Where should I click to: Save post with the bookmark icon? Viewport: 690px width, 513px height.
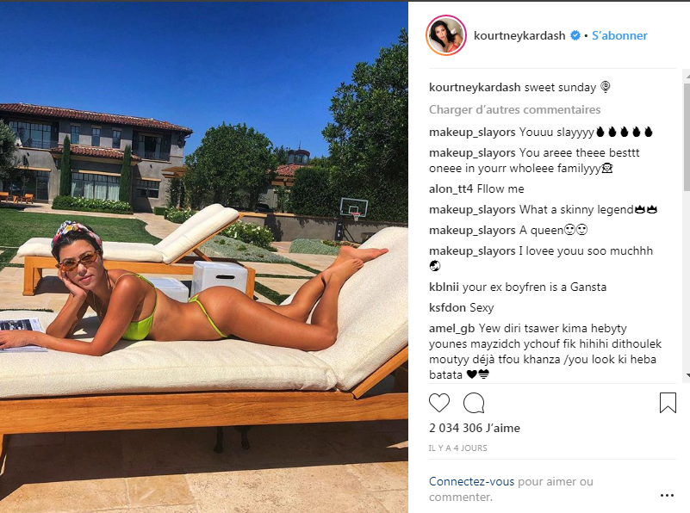[668, 403]
